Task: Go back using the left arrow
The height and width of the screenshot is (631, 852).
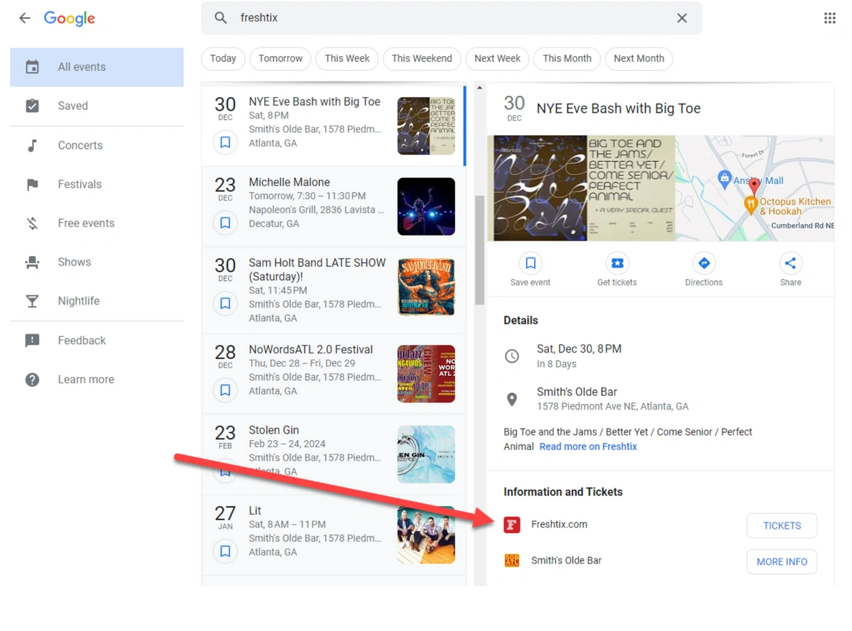Action: click(25, 18)
